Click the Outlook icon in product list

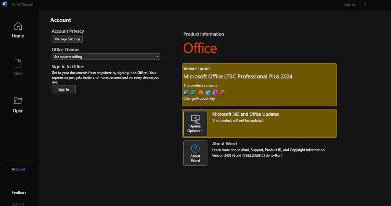(207, 93)
